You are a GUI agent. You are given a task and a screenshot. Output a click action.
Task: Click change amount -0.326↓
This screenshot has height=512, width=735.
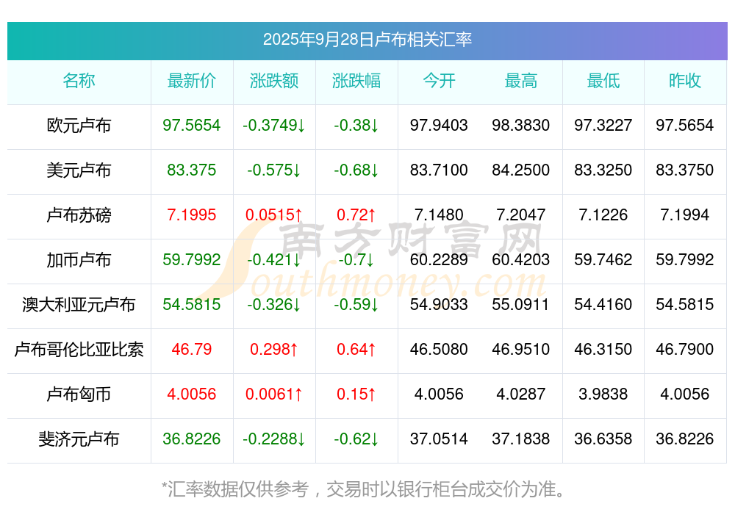pos(274,305)
